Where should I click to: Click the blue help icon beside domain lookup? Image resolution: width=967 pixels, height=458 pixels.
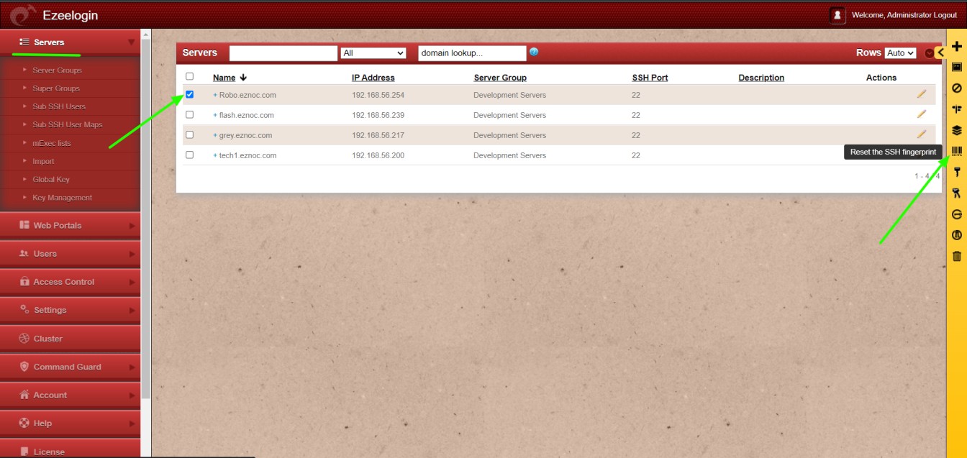534,52
